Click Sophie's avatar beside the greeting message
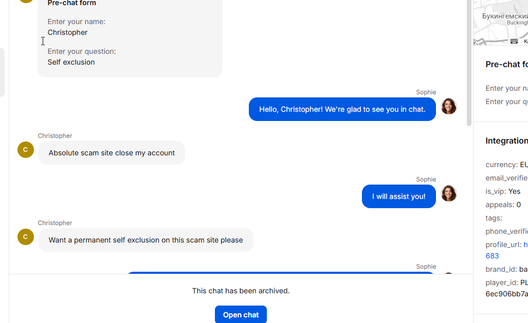This screenshot has height=323, width=528. pos(449,107)
